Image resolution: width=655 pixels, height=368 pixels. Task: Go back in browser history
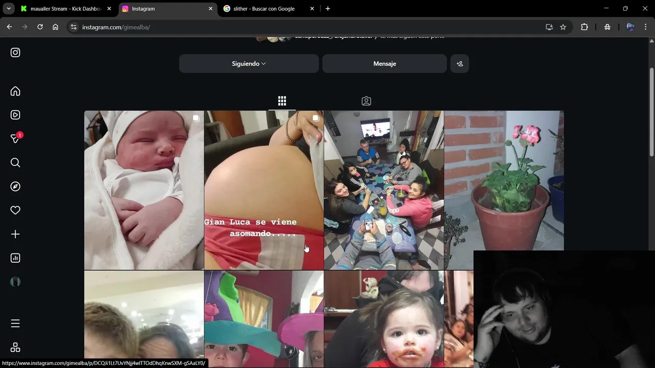(9, 27)
